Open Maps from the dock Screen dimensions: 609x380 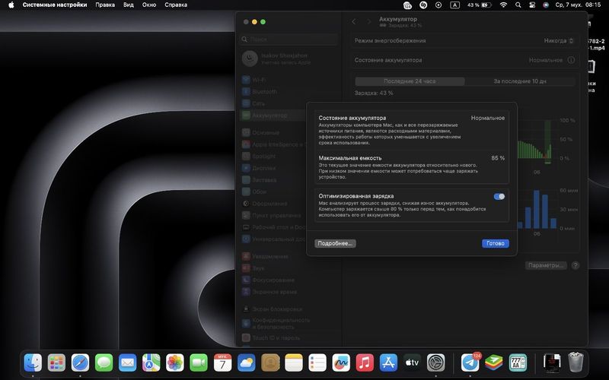151,363
